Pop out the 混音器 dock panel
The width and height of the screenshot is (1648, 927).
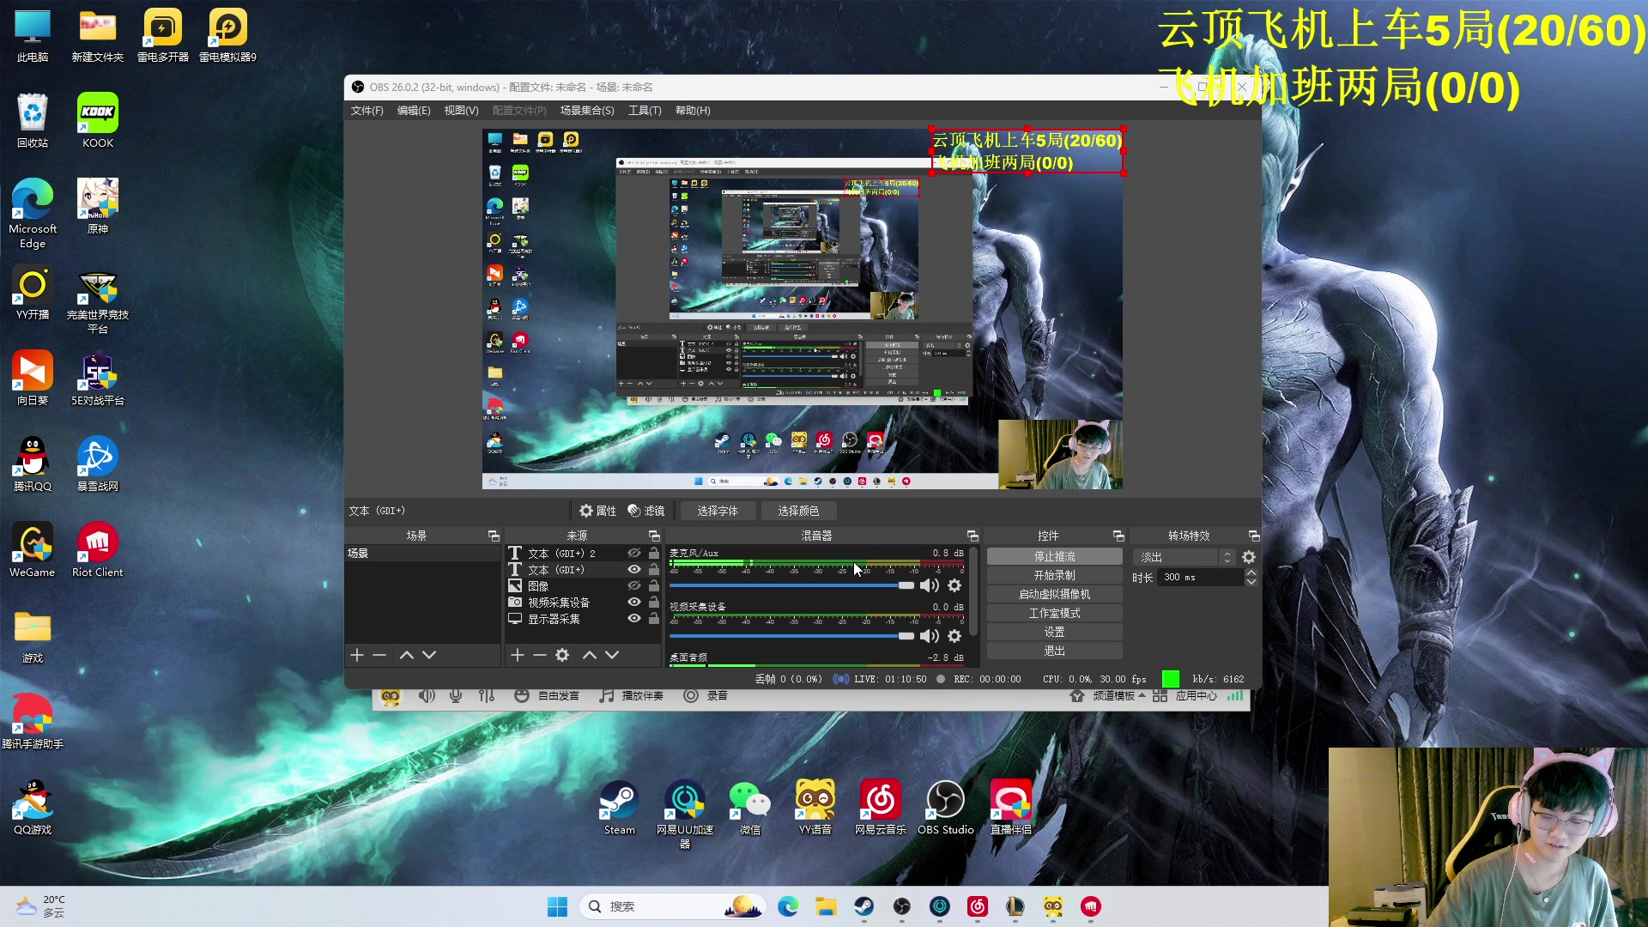972,536
